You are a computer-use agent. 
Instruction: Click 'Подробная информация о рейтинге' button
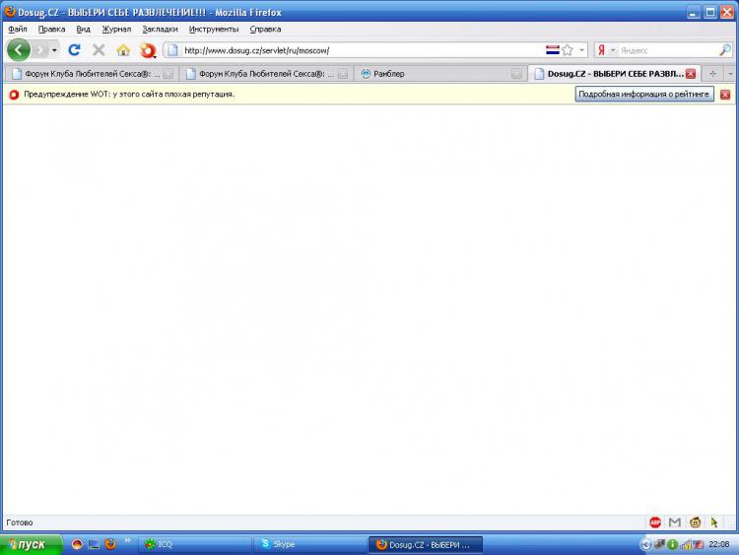coord(644,95)
